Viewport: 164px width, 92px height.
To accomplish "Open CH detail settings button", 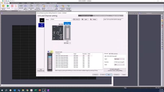I will pos(115,70).
